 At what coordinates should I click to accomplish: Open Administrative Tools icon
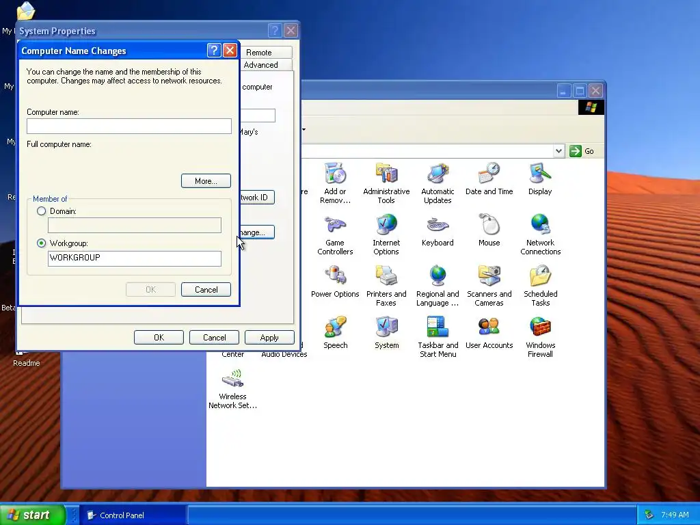coord(386,183)
